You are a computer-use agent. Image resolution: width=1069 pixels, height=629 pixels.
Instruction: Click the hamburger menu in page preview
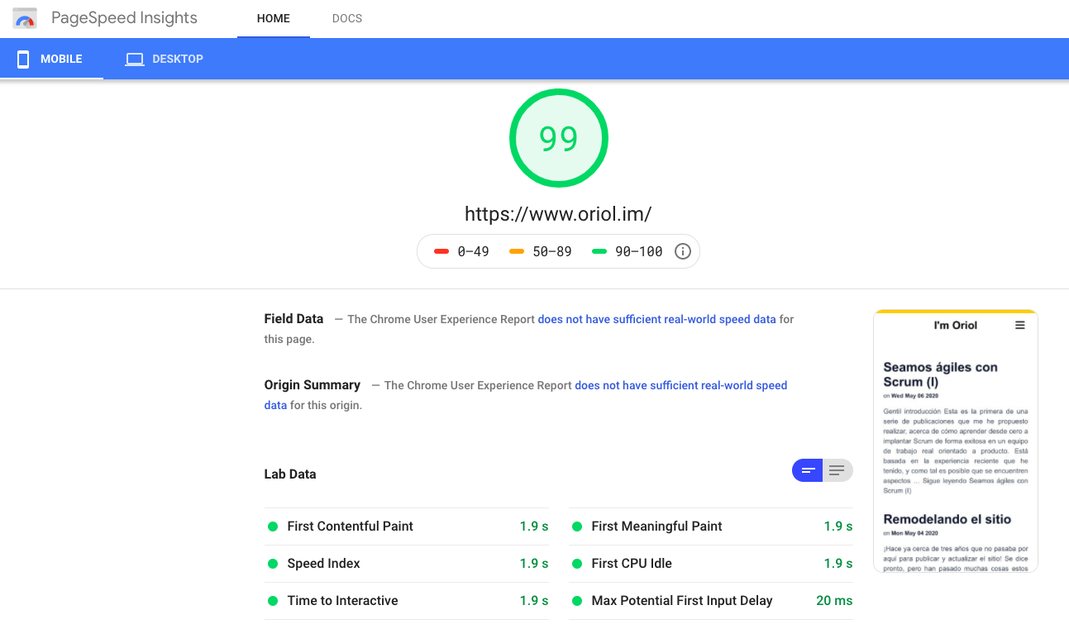(1019, 326)
